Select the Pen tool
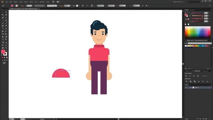Viewport: 213px width, 120px height. pos(3,18)
